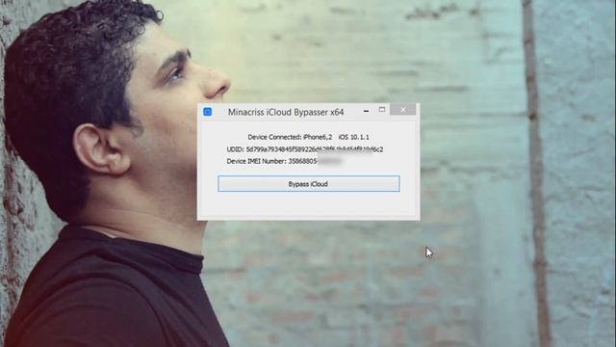Click the UDID value line
The height and width of the screenshot is (347, 616).
(304, 149)
